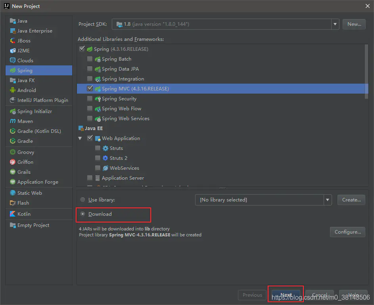374x305 pixels.
Task: Select the plain Gradle icon
Action: click(13, 141)
